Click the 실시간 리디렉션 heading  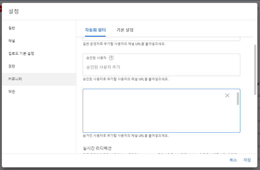pos(99,148)
